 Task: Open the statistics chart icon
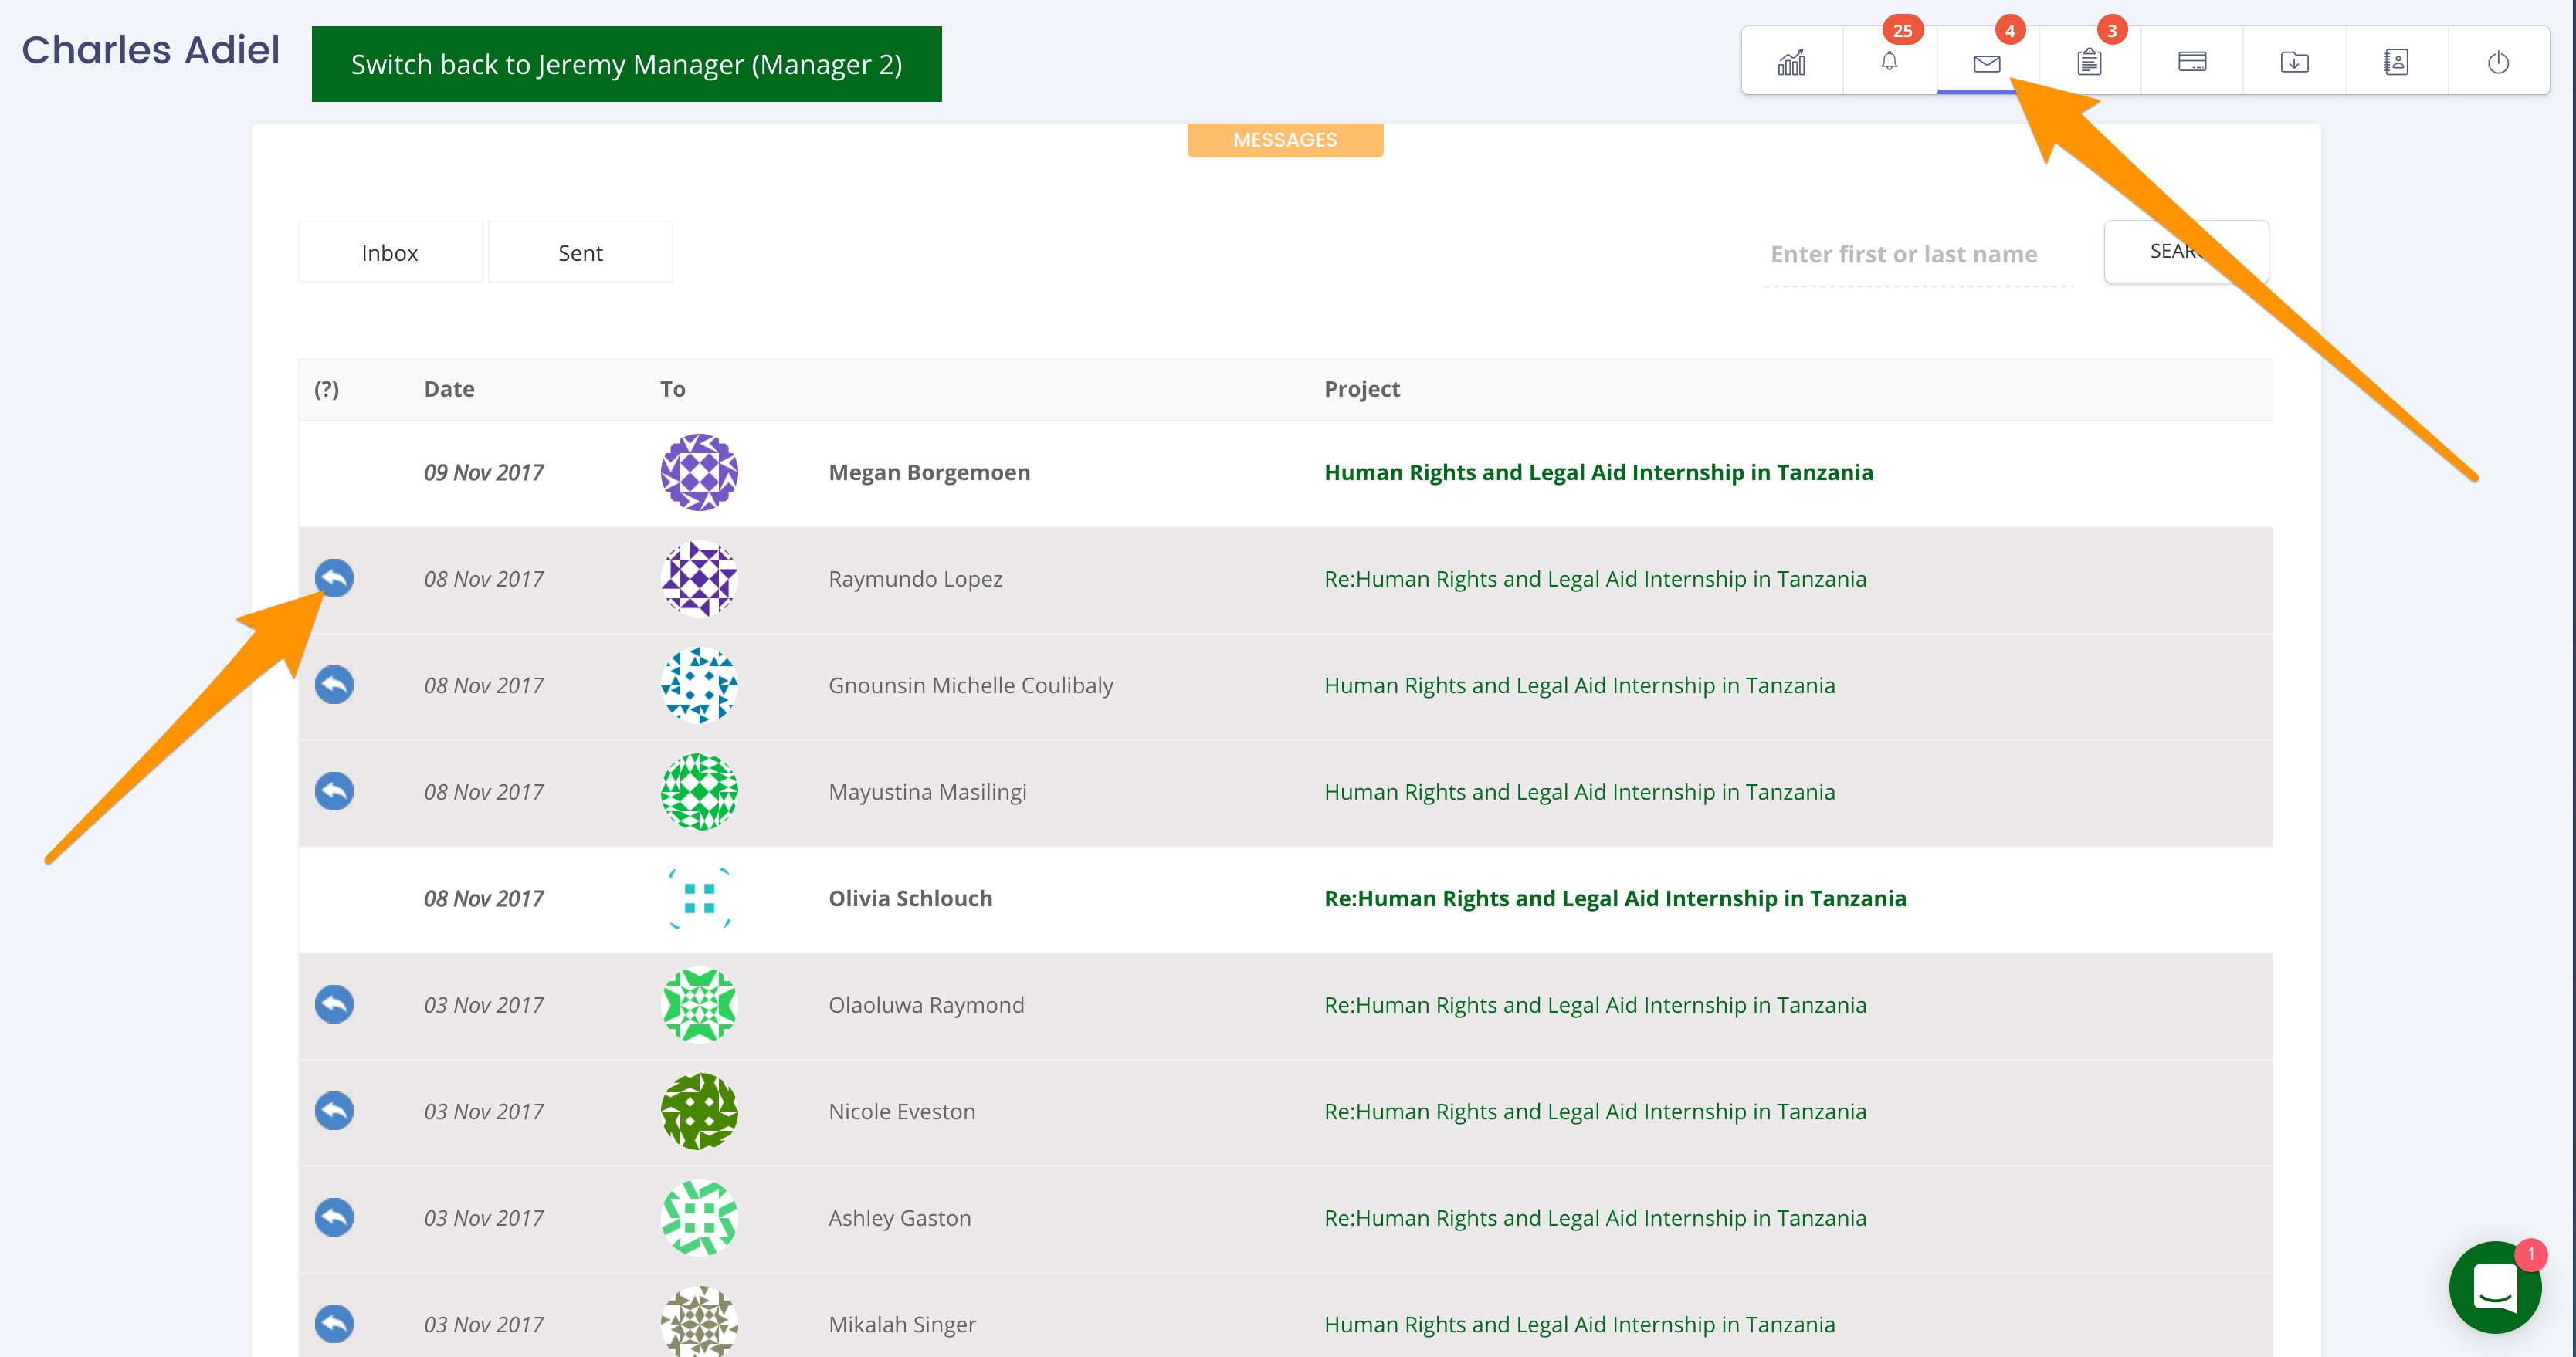[x=1791, y=62]
